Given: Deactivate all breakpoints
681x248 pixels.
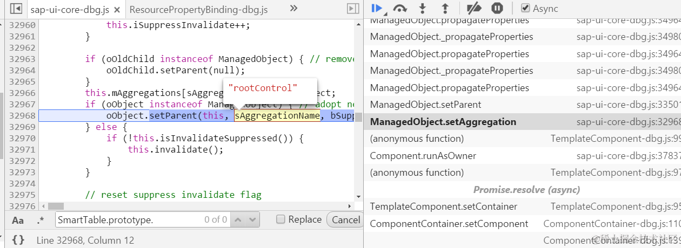Looking at the screenshot, I should 474,8.
